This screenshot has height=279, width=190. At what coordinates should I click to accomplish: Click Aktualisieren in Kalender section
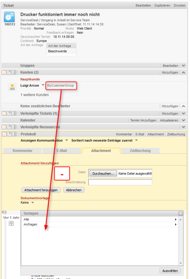pos(169,120)
